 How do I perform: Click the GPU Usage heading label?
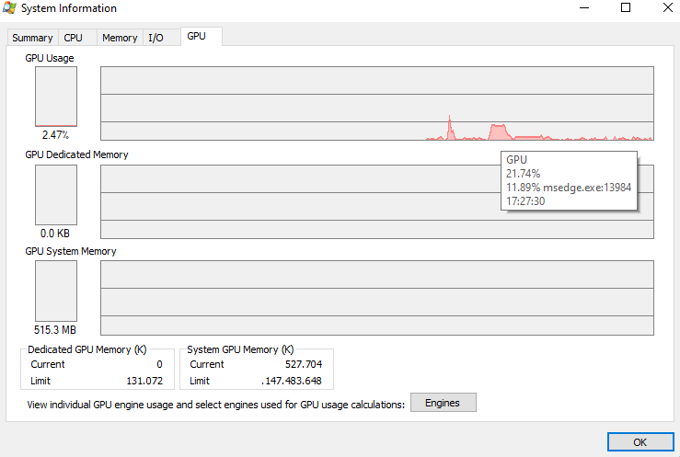(x=50, y=58)
